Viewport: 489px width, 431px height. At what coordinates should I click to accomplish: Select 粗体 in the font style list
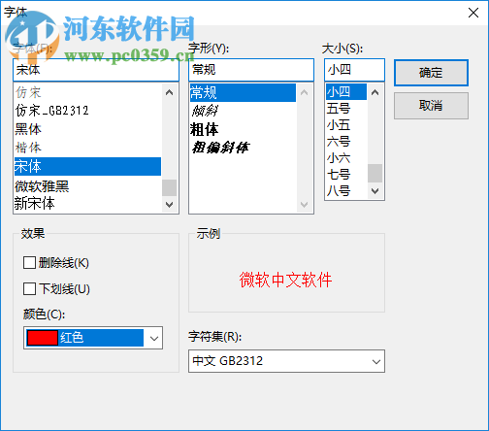pyautogui.click(x=243, y=129)
